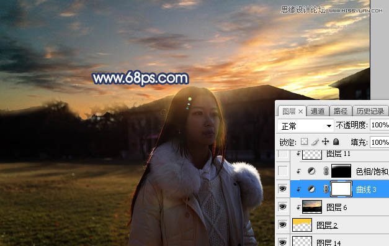Viewport: 389px width, 246px height.
Task: Lock image pixels with the brush icon
Action: coord(315,142)
